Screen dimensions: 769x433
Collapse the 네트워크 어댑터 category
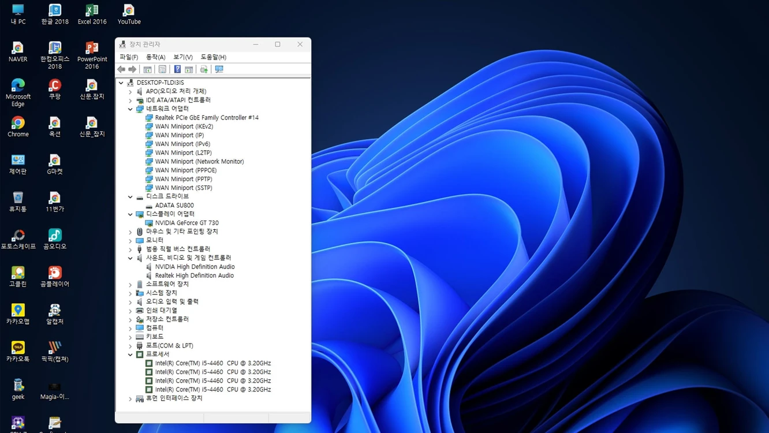pyautogui.click(x=130, y=109)
